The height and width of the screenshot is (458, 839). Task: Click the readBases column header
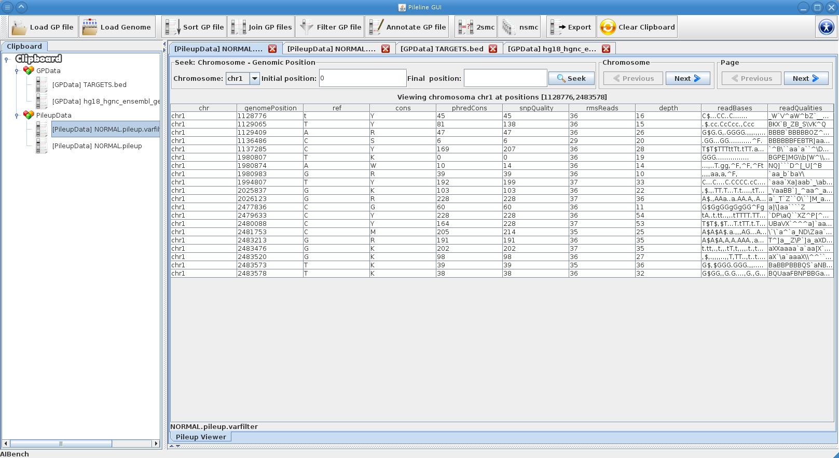pyautogui.click(x=734, y=108)
